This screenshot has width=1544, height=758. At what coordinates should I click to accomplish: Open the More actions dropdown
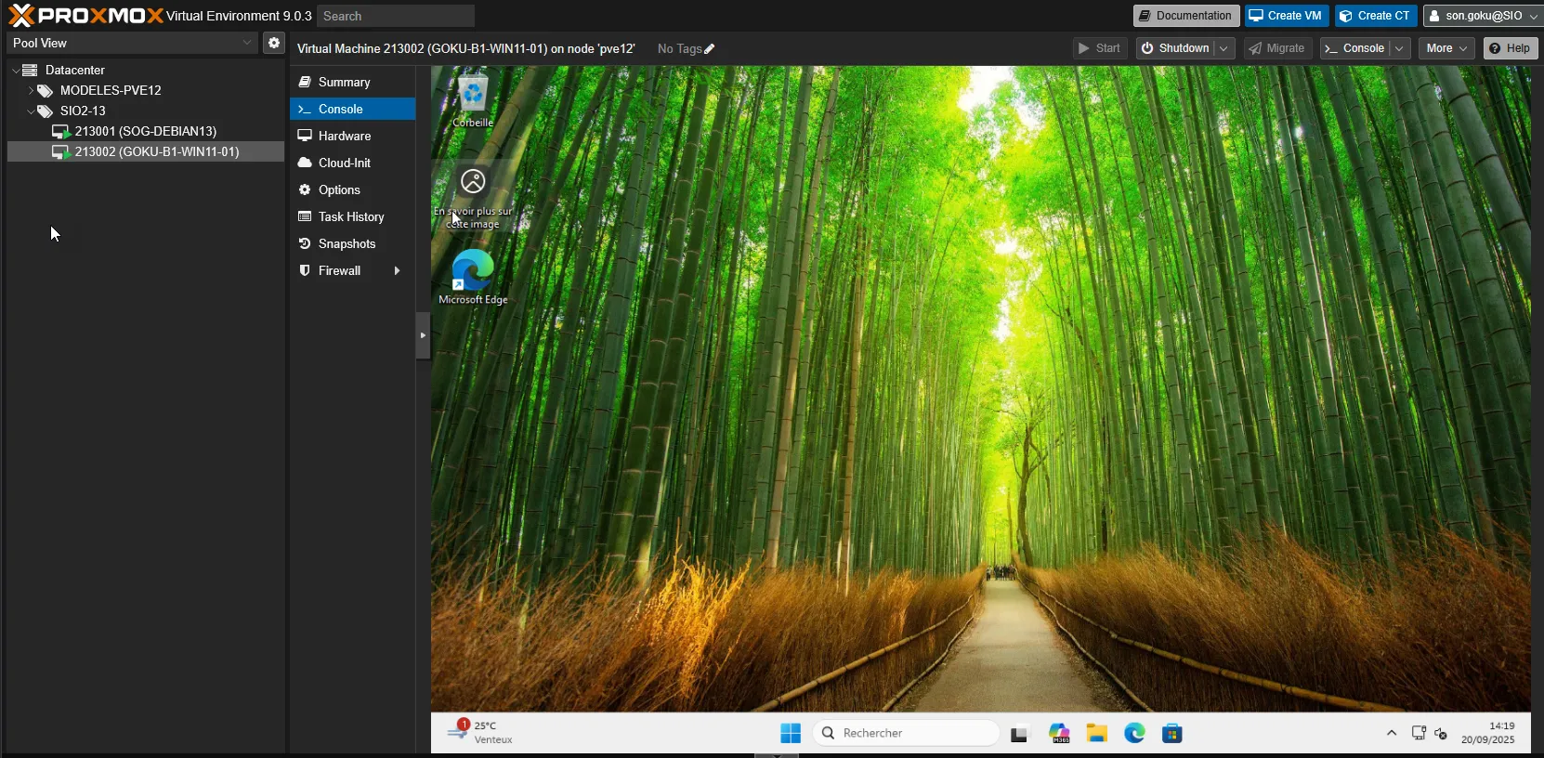click(x=1446, y=48)
